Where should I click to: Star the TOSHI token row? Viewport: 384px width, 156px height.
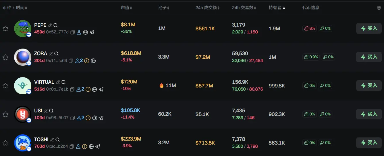click(5, 143)
